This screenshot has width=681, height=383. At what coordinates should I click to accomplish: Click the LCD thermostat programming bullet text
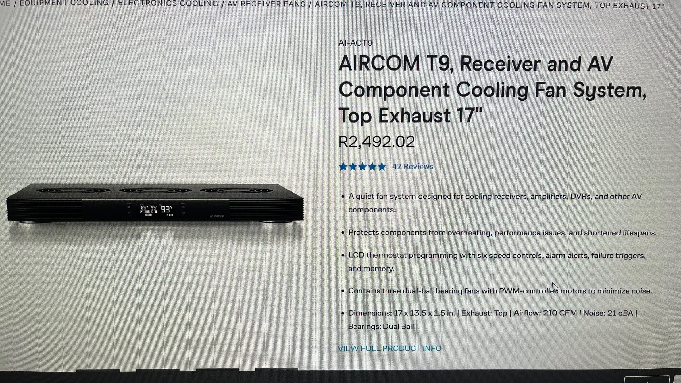[497, 262]
